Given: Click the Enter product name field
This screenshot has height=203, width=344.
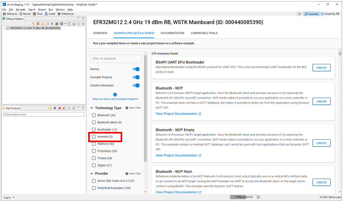Looking at the screenshot, I should (x=44, y=114).
